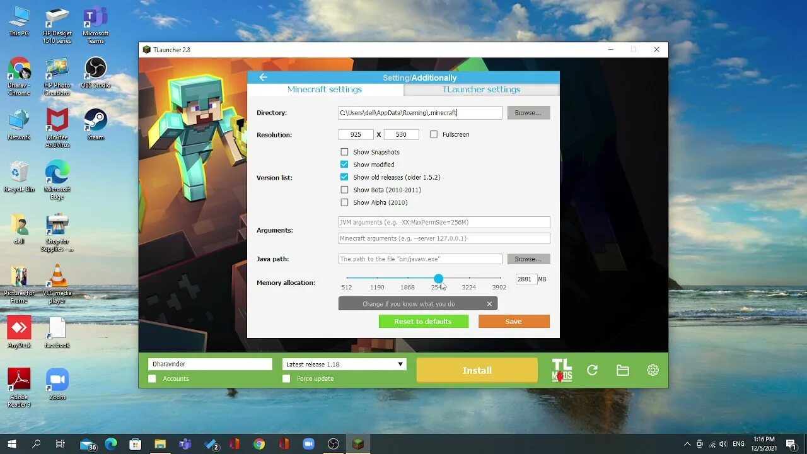Enable the Fullscreen checkbox
The height and width of the screenshot is (454, 807).
click(x=434, y=134)
